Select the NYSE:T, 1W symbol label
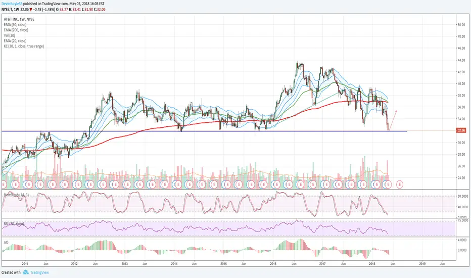 11,9
